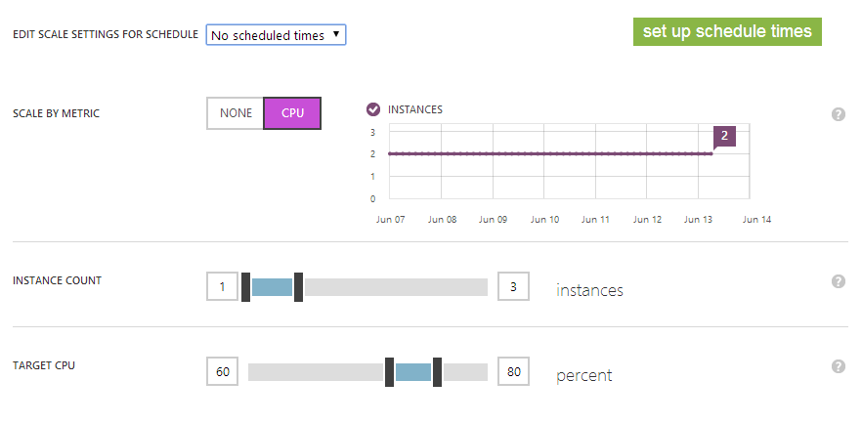Click the target CPU lower slider handle
This screenshot has width=862, height=423.
click(x=389, y=372)
